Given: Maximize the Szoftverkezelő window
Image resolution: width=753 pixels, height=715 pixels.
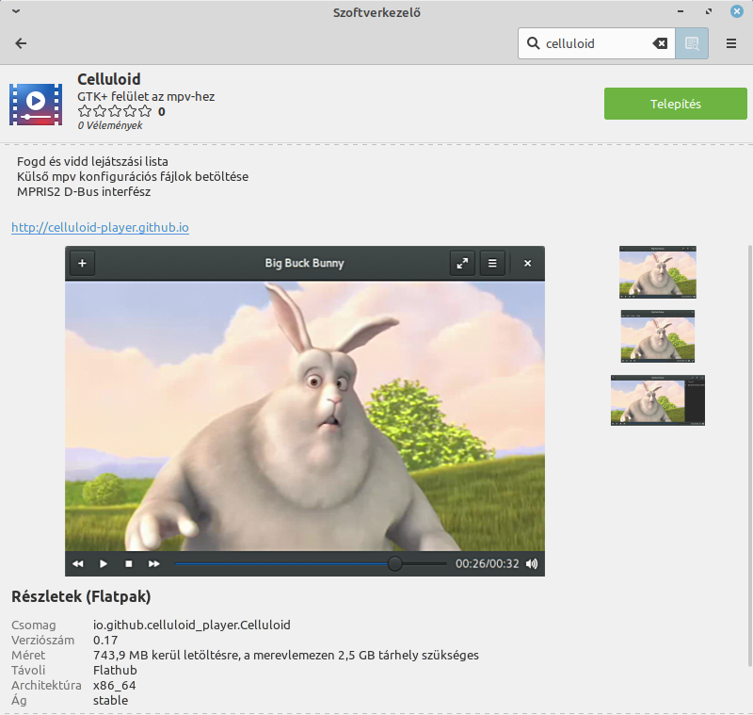Looking at the screenshot, I should (709, 11).
